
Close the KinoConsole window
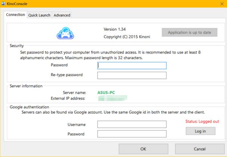tap(221, 4)
